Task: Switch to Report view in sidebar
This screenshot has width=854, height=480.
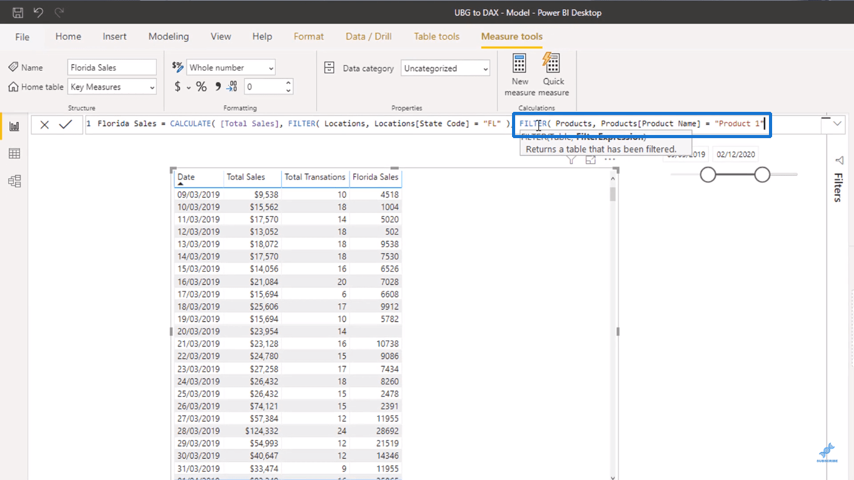Action: tap(14, 127)
